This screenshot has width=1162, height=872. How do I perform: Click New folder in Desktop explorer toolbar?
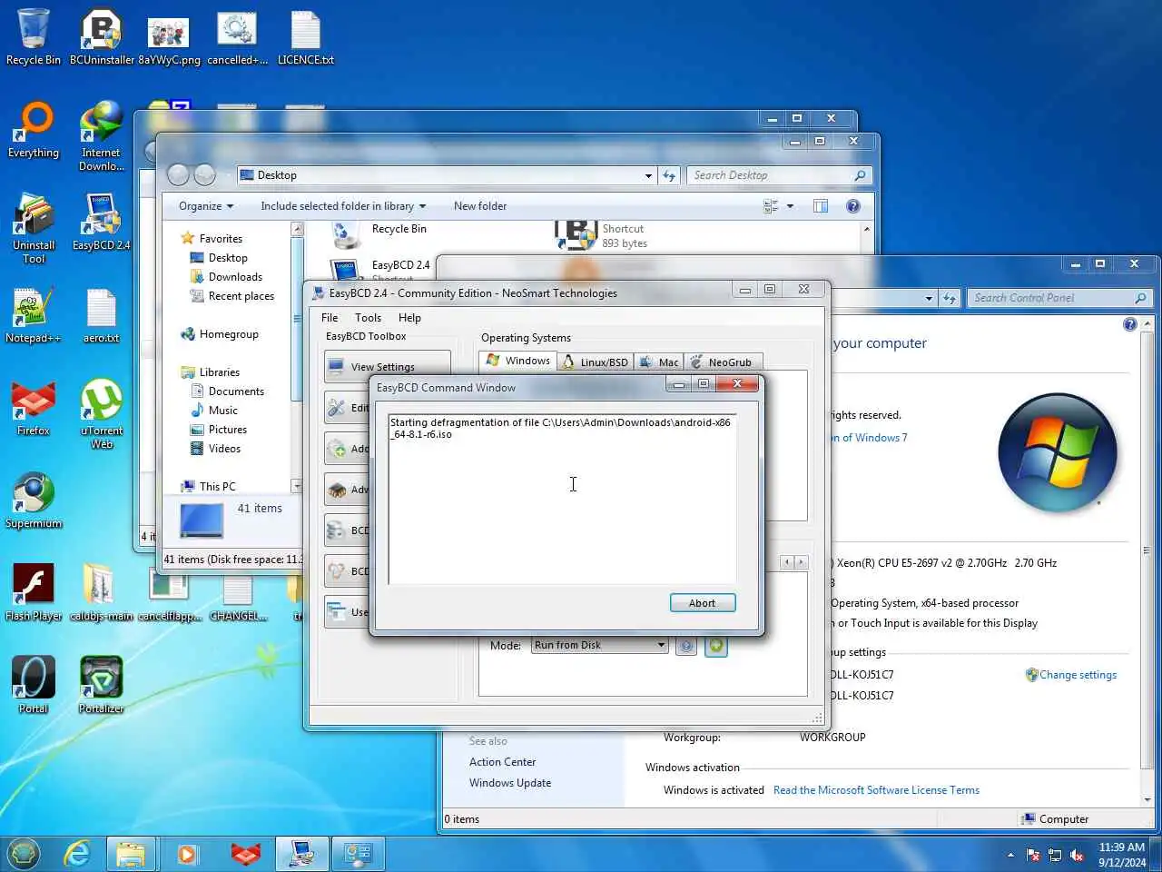pos(480,206)
